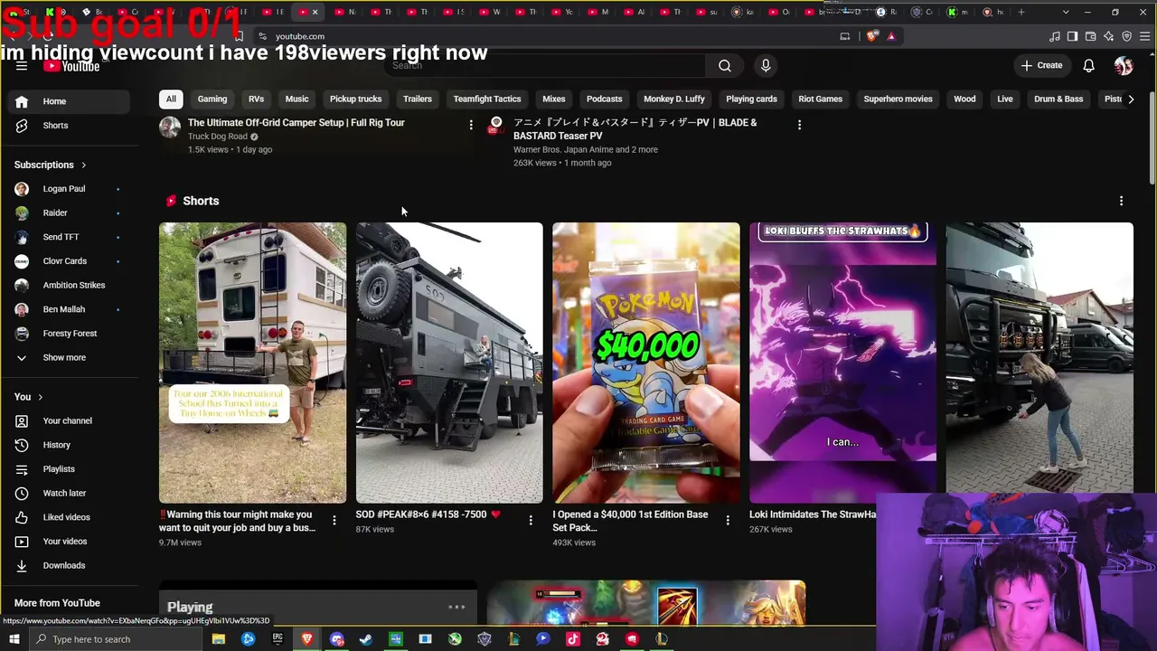Open Warner Bros. Japan Anime channel avatar
This screenshot has height=651, width=1157.
[495, 125]
